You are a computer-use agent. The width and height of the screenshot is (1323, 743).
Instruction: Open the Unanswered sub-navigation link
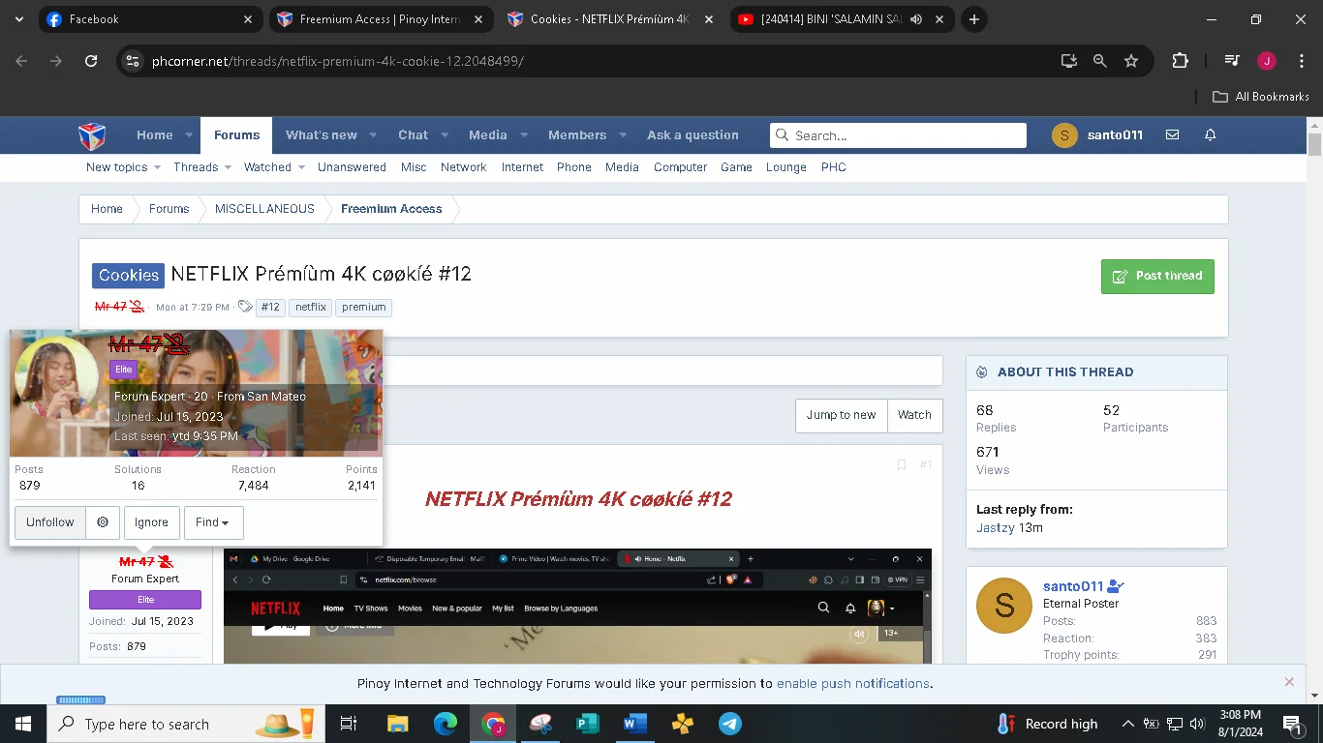[352, 167]
